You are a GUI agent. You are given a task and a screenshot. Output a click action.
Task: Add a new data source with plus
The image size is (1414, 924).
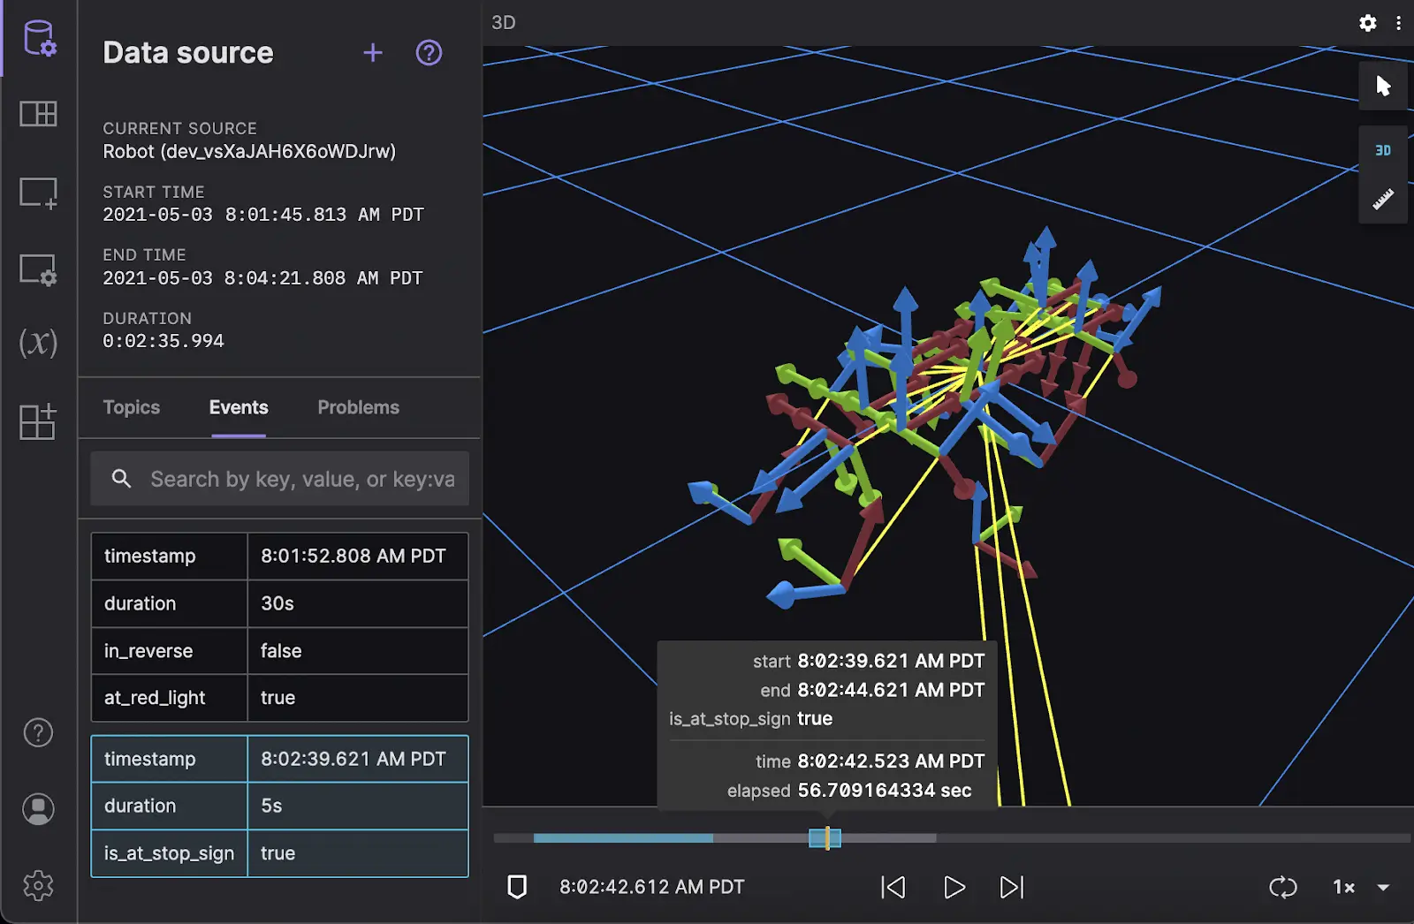(x=373, y=53)
